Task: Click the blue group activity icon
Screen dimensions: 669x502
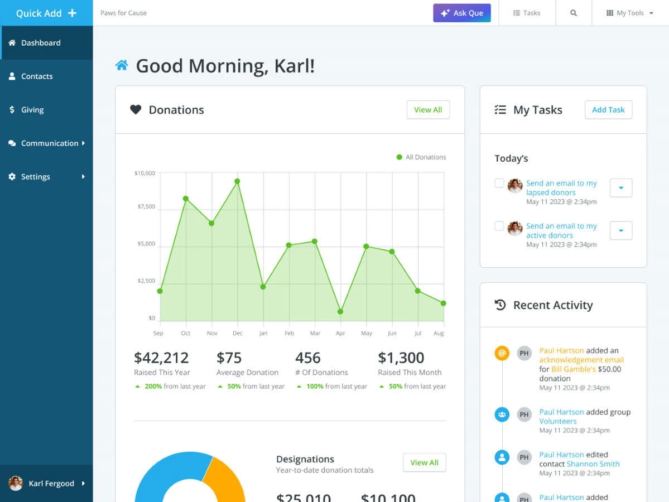Action: tap(502, 414)
